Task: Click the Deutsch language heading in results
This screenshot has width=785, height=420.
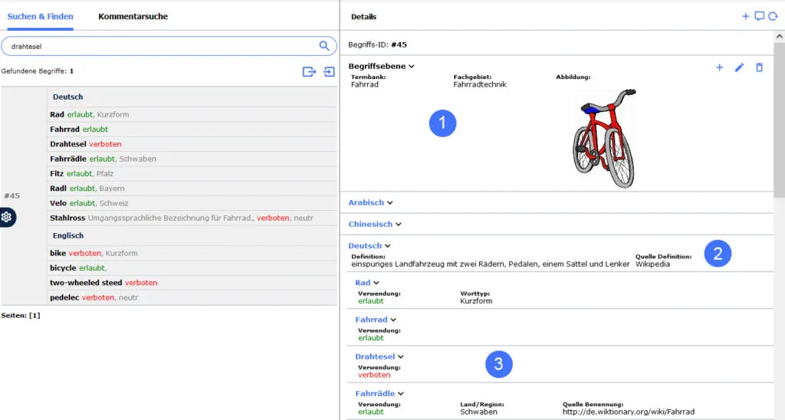Action: coord(68,97)
